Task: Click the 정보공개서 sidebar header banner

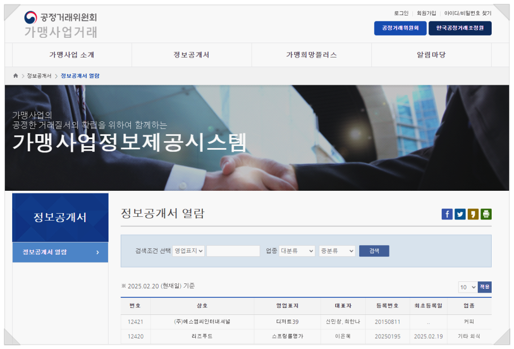Action: tap(60, 217)
